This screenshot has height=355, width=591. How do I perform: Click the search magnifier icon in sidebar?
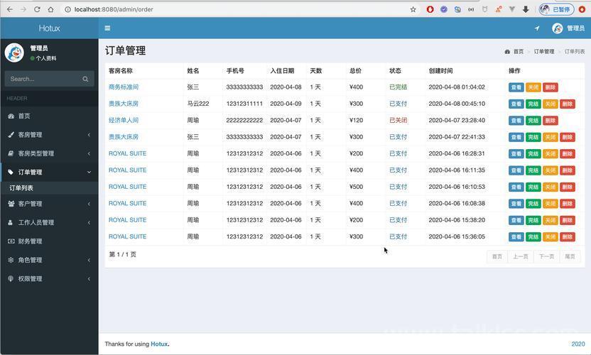(85, 79)
